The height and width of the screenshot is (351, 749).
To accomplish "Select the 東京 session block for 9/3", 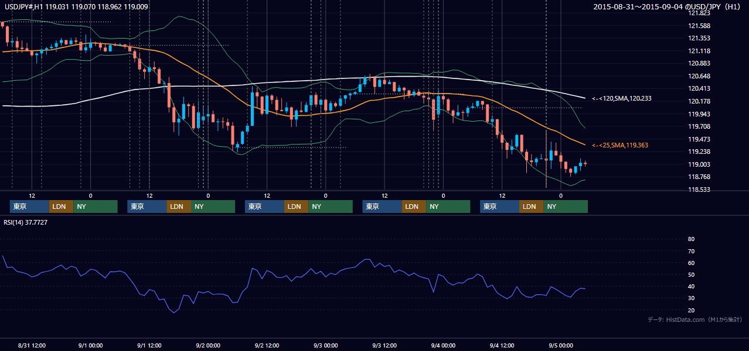I will point(382,207).
